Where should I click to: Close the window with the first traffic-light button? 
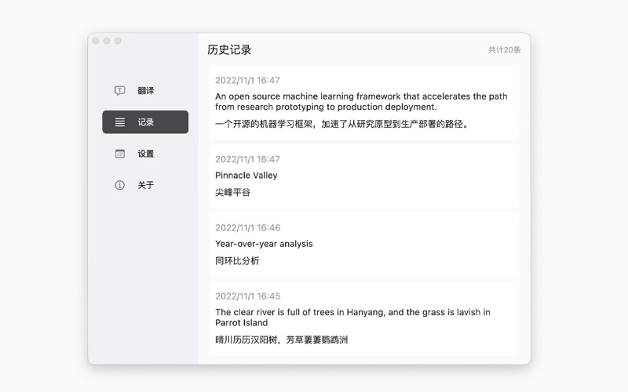[96, 41]
